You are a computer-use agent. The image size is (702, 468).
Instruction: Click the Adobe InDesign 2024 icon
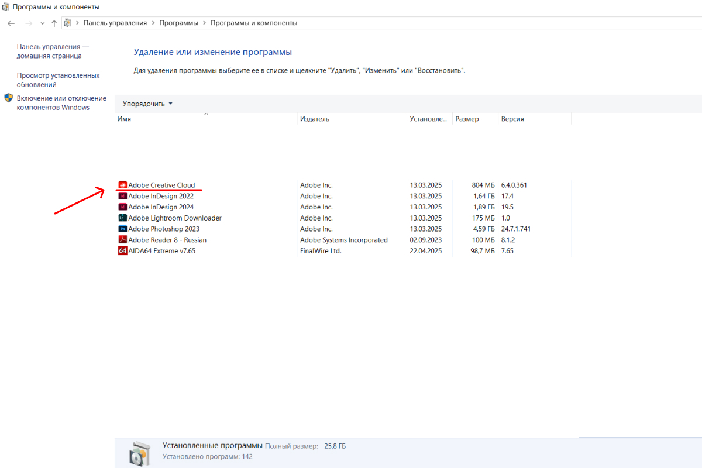click(x=122, y=207)
